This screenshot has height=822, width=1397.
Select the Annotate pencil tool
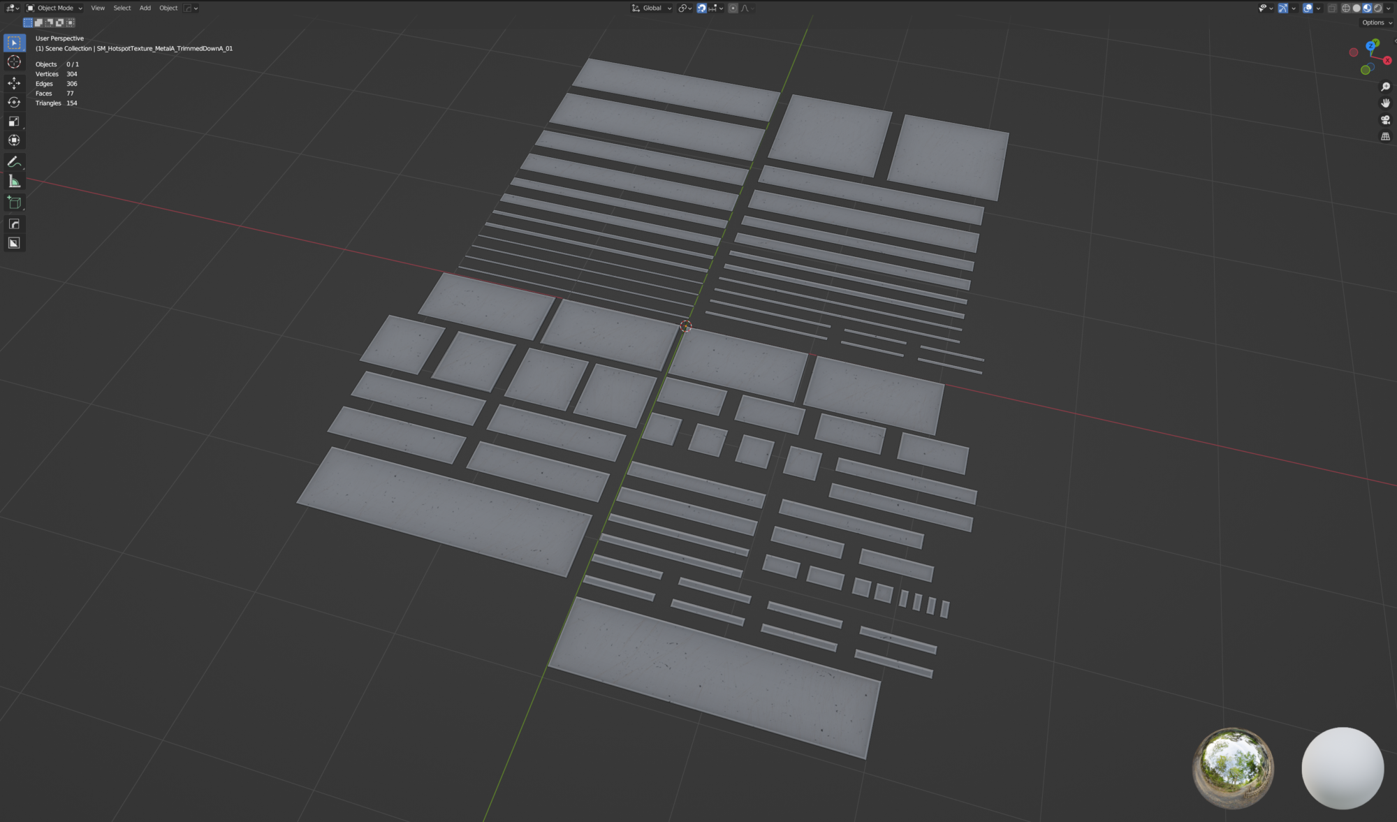14,162
